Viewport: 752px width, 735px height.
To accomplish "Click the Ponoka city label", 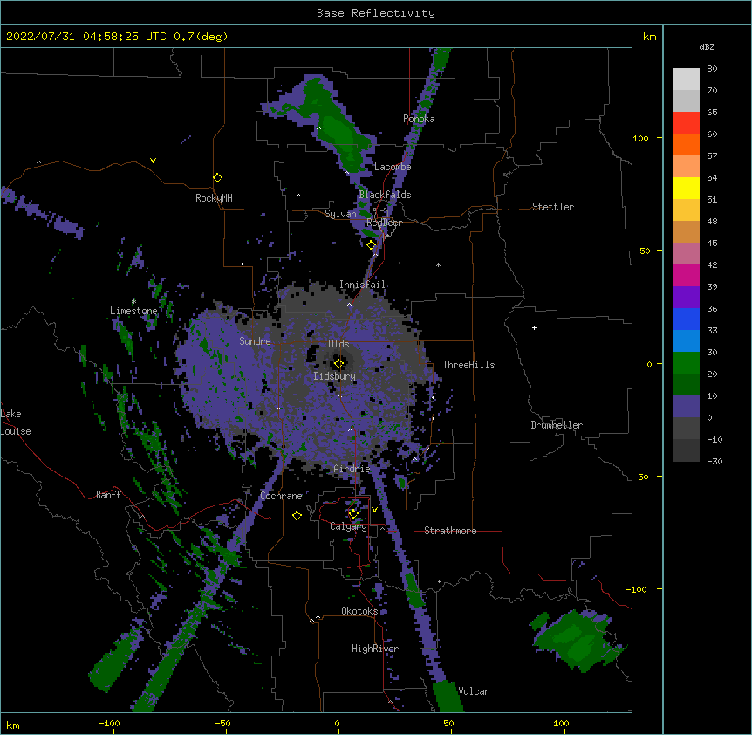I will (x=419, y=119).
